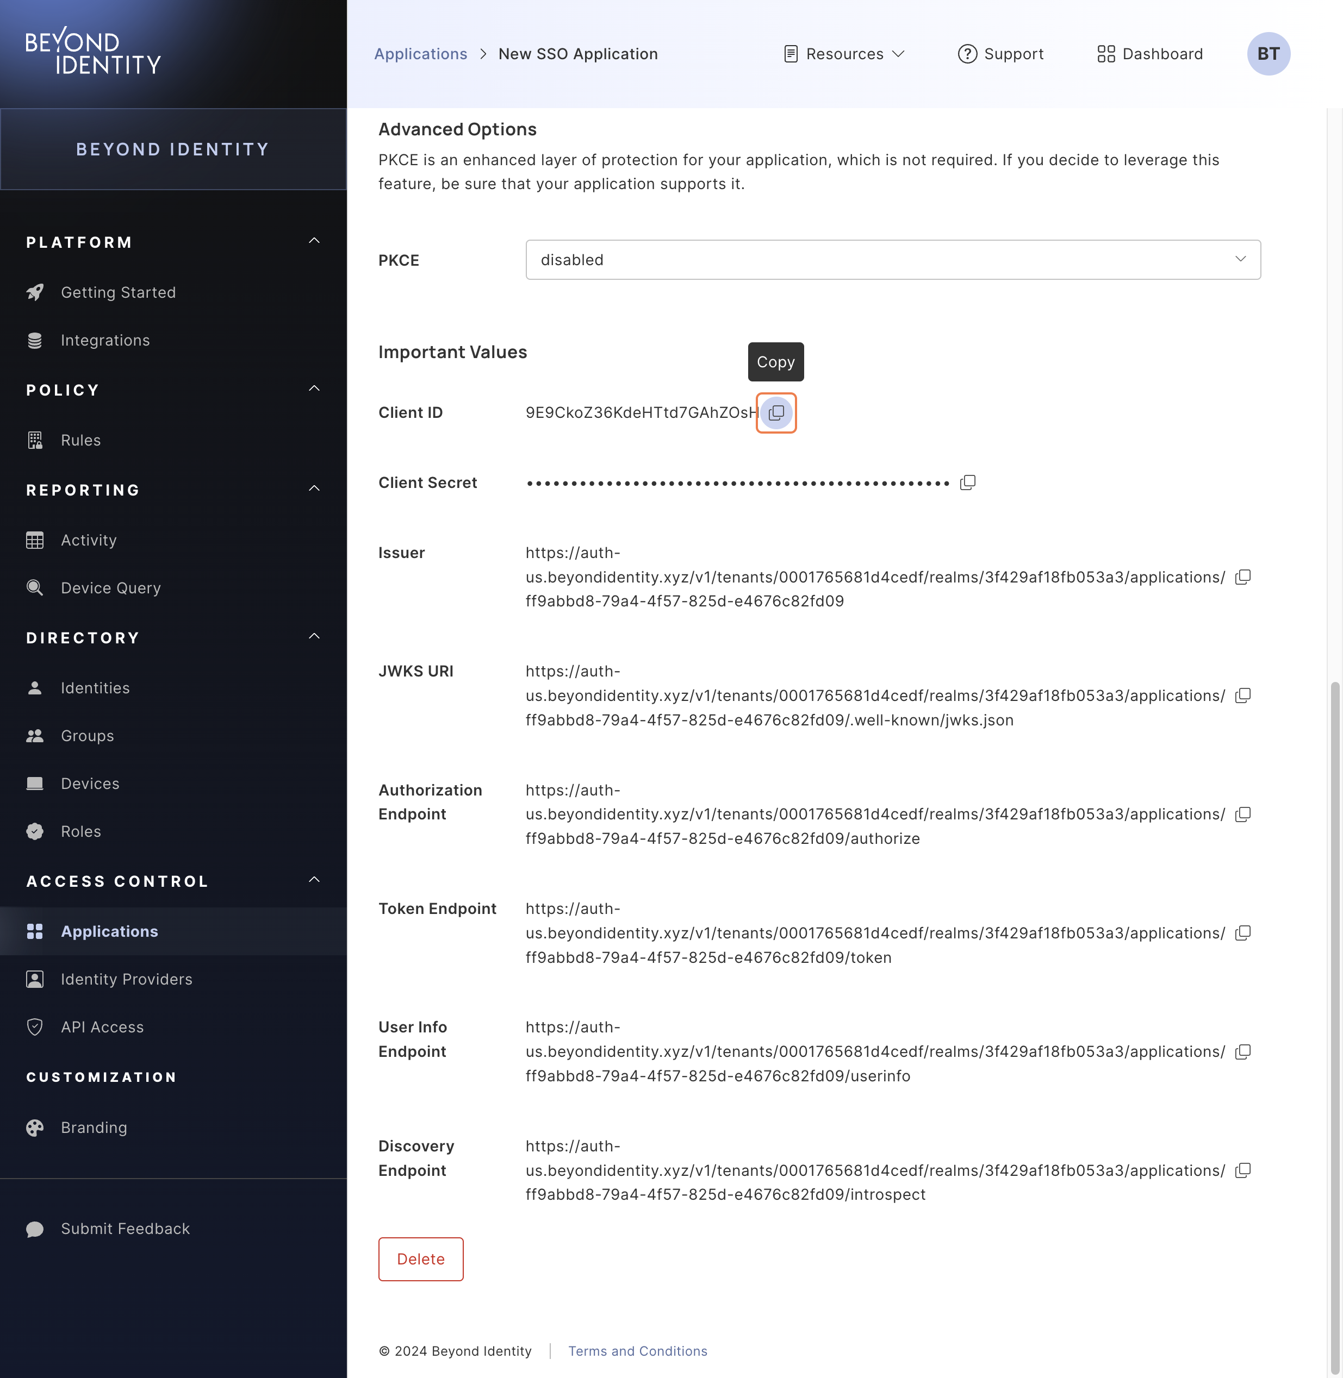Click the Branding palette icon
Viewport: 1343px width, 1378px height.
pyautogui.click(x=35, y=1127)
